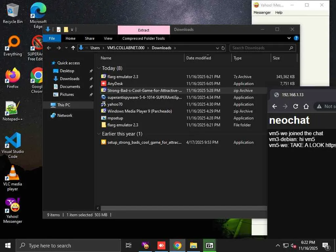Switch to the Share ribbon tab

point(90,38)
